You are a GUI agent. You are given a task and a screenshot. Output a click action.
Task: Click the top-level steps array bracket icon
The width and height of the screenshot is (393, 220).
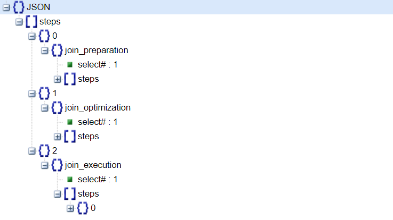[31, 22]
